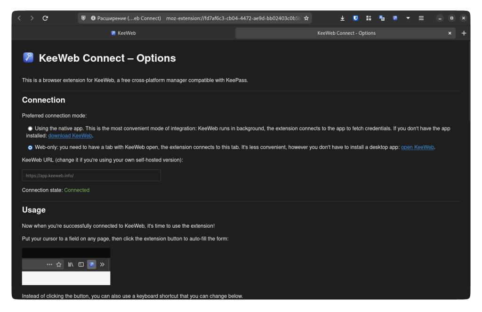Click the Connection section heading

[44, 100]
